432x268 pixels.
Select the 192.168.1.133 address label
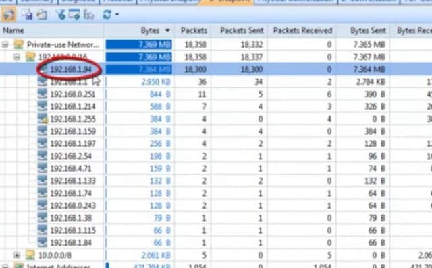pyautogui.click(x=73, y=181)
